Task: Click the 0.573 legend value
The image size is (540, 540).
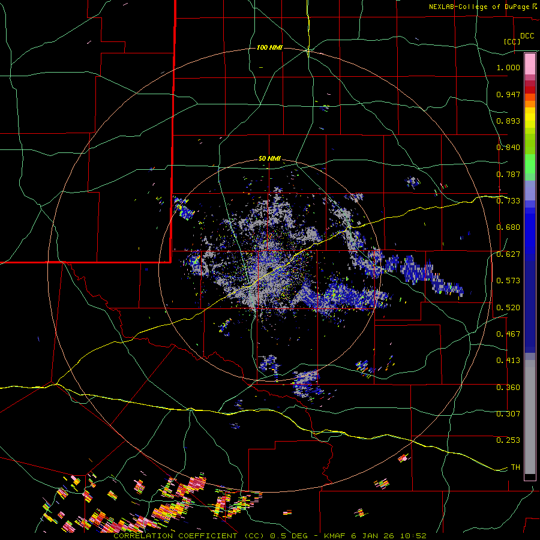Action: (508, 281)
